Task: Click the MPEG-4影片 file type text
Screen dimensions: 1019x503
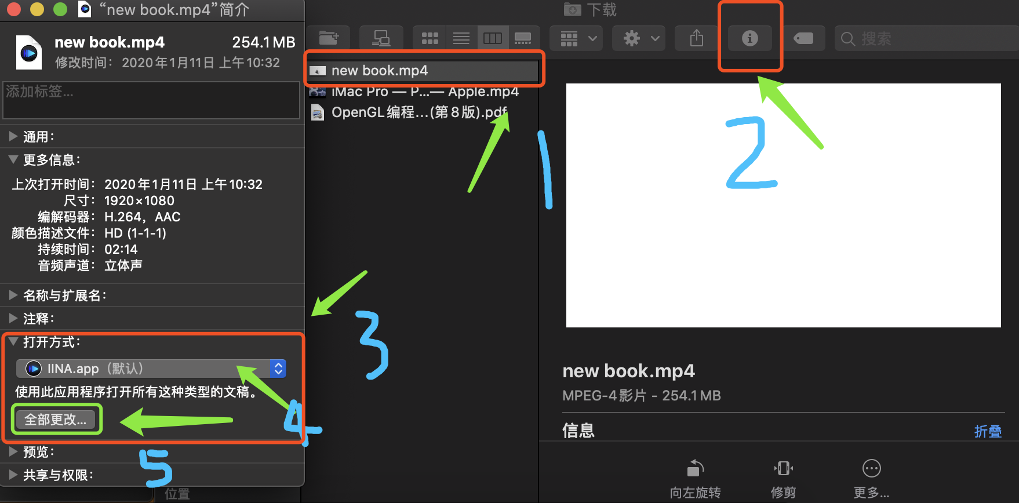Action: pyautogui.click(x=603, y=396)
